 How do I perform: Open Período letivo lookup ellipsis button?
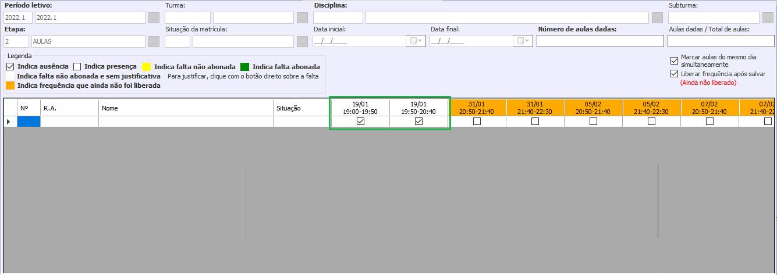click(x=154, y=17)
